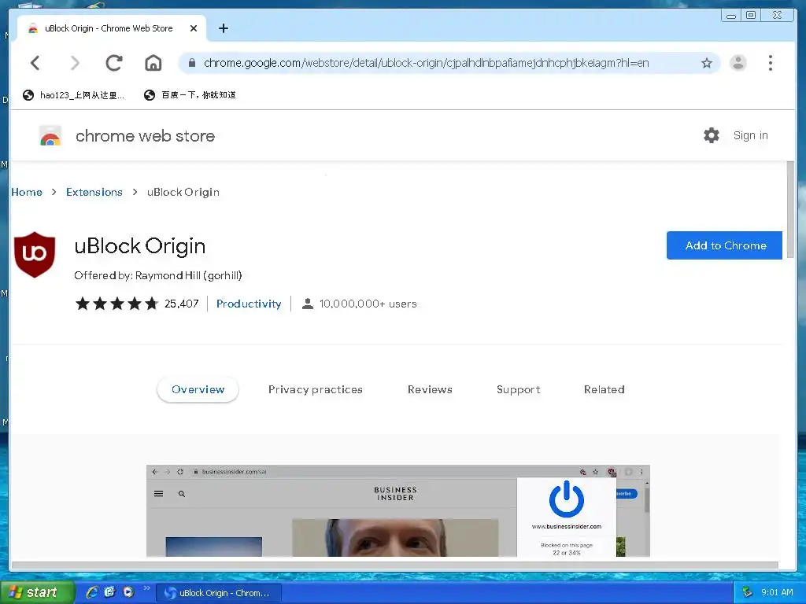Open the Baidu bookmark in bookmarks bar
This screenshot has height=604, width=806.
[x=190, y=95]
